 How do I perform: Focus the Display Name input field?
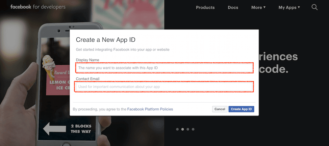point(164,68)
